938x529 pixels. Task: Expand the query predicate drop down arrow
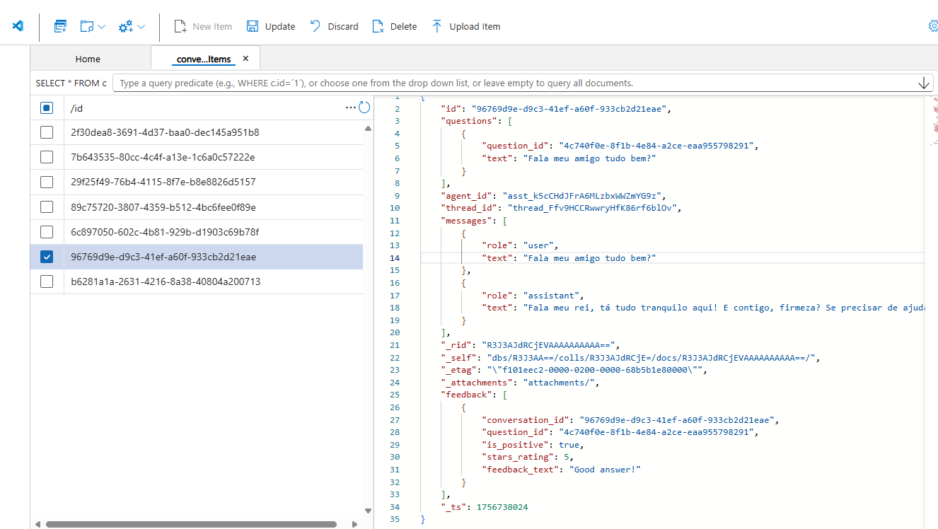(924, 83)
